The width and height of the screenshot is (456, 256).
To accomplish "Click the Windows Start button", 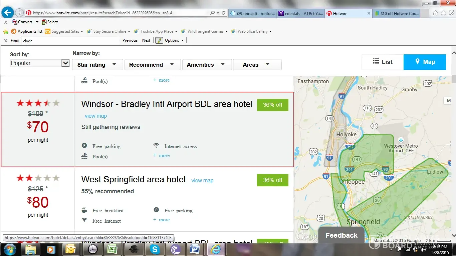I will tap(9, 249).
